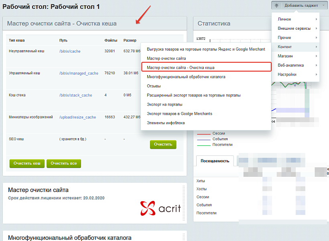Select Отзывы in the gadget submenu
The height and width of the screenshot is (241, 329).
tap(154, 86)
